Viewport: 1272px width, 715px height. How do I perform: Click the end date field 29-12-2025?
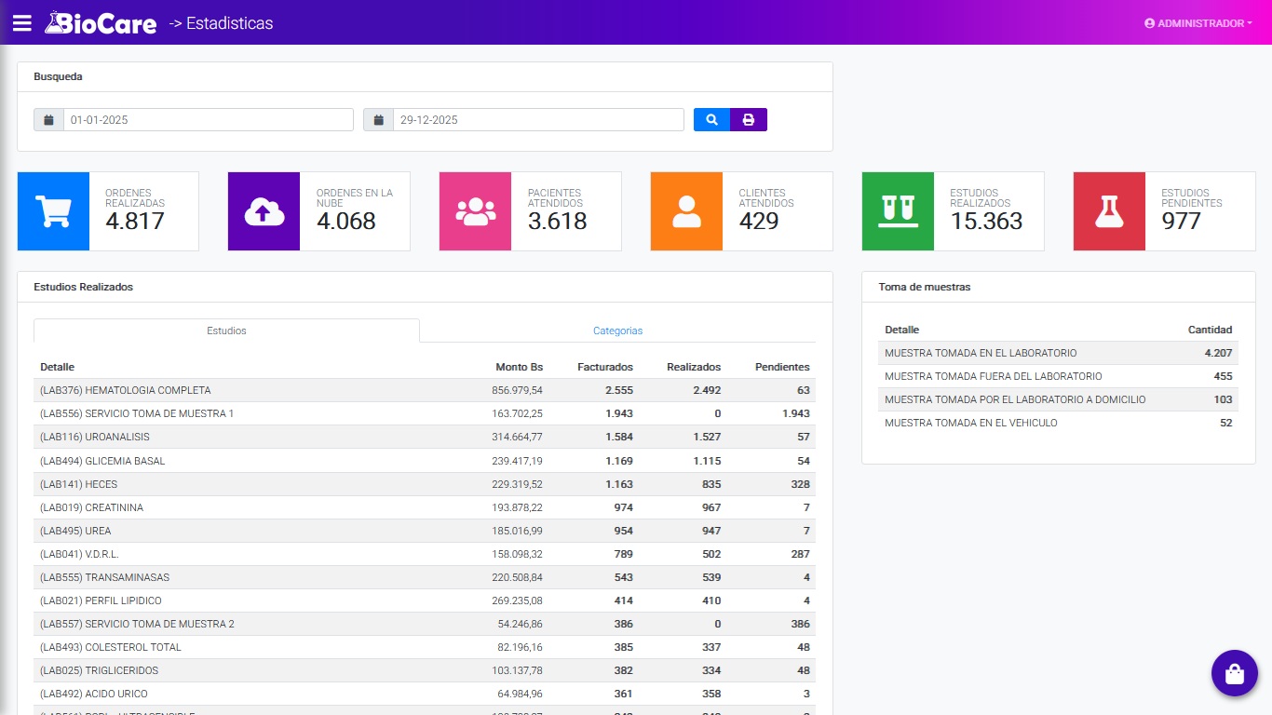537,120
